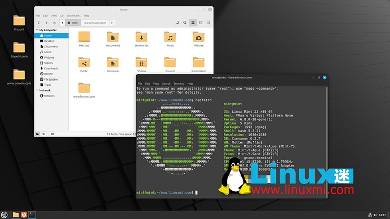Open the Help menu in Nemo
The height and width of the screenshot is (219, 390).
[x=86, y=16]
